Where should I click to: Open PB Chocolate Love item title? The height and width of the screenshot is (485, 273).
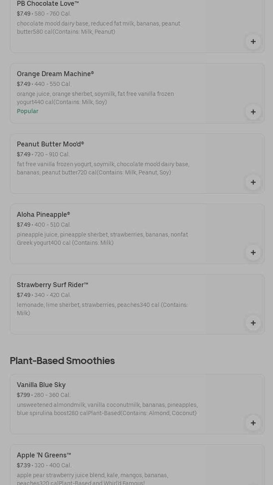click(48, 4)
